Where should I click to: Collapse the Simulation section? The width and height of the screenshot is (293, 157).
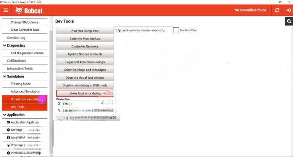tap(5, 76)
